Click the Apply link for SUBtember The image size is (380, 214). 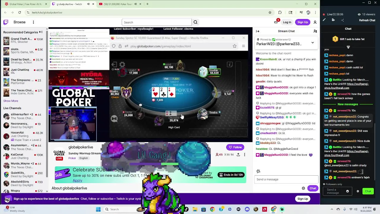(77, 180)
